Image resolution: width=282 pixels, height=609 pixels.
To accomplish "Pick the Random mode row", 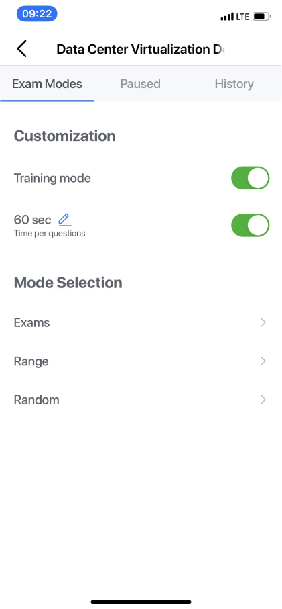I will click(141, 400).
